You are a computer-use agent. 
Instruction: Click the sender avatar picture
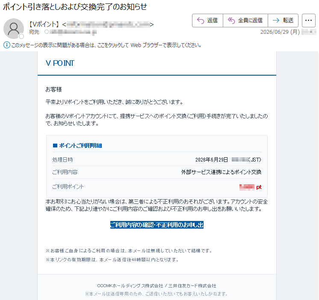click(x=14, y=29)
